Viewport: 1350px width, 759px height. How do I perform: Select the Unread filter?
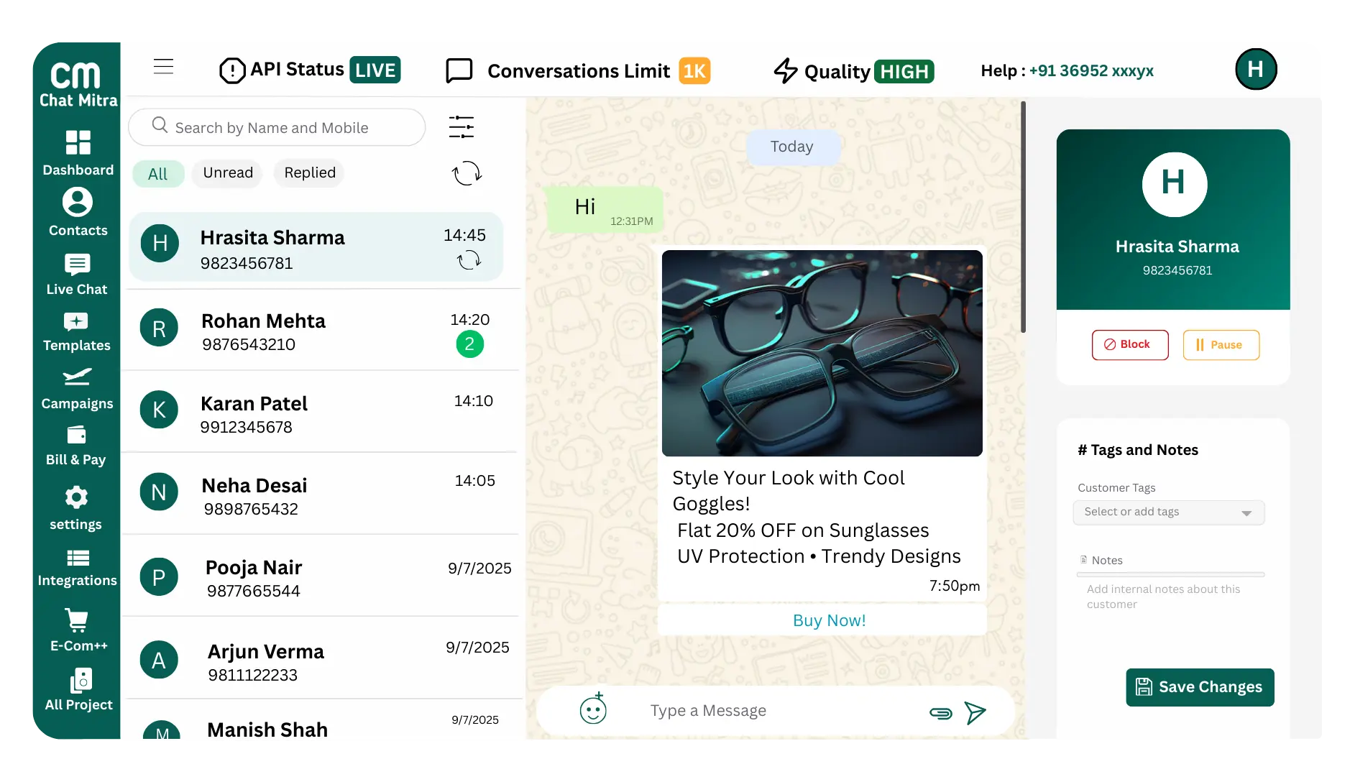coord(226,172)
